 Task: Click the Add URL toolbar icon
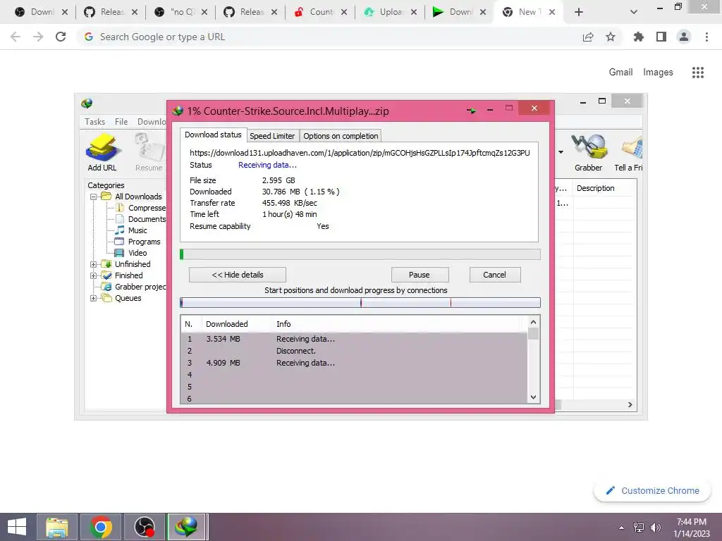click(x=102, y=152)
